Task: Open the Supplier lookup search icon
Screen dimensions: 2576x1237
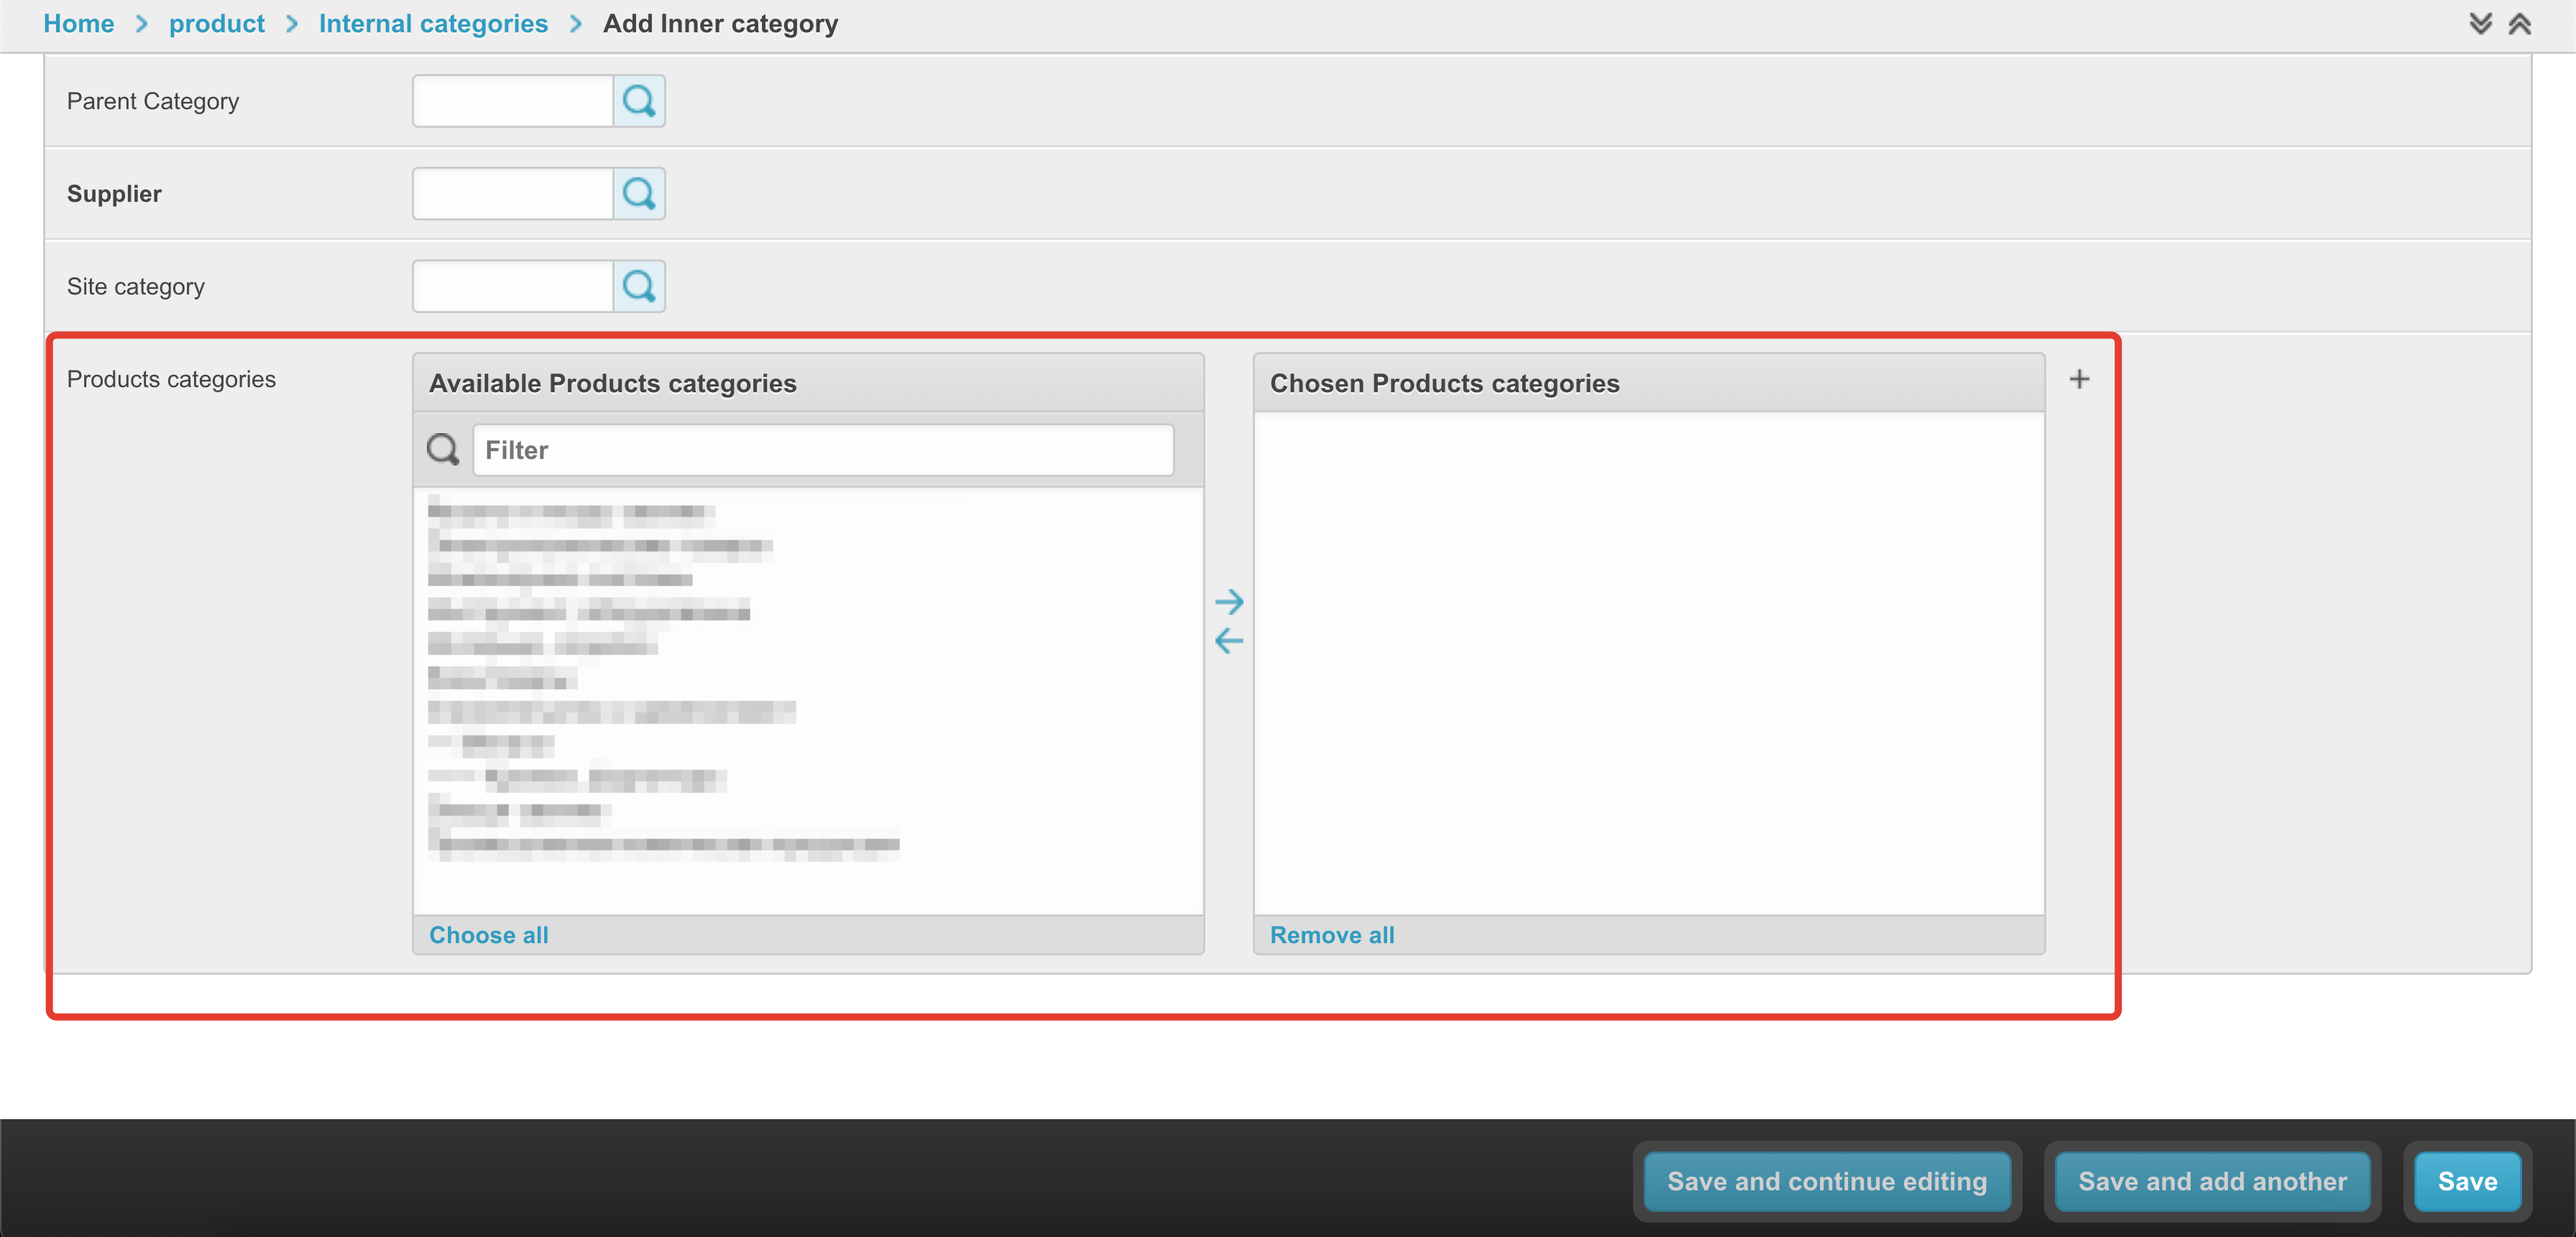Action: (x=639, y=194)
